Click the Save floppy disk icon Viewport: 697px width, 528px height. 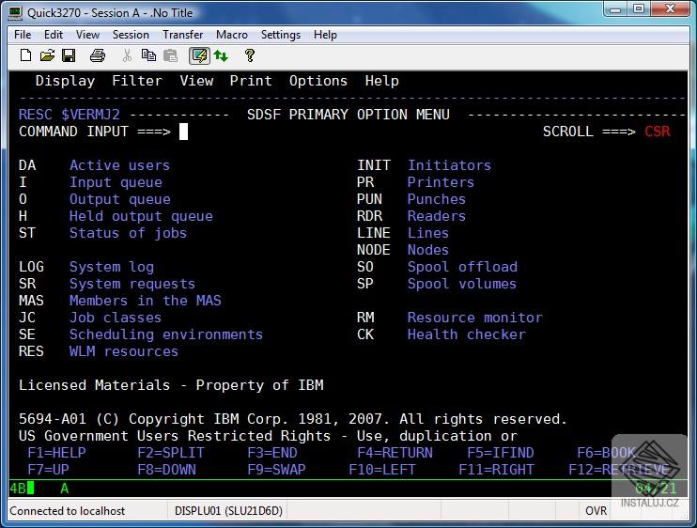(70, 56)
